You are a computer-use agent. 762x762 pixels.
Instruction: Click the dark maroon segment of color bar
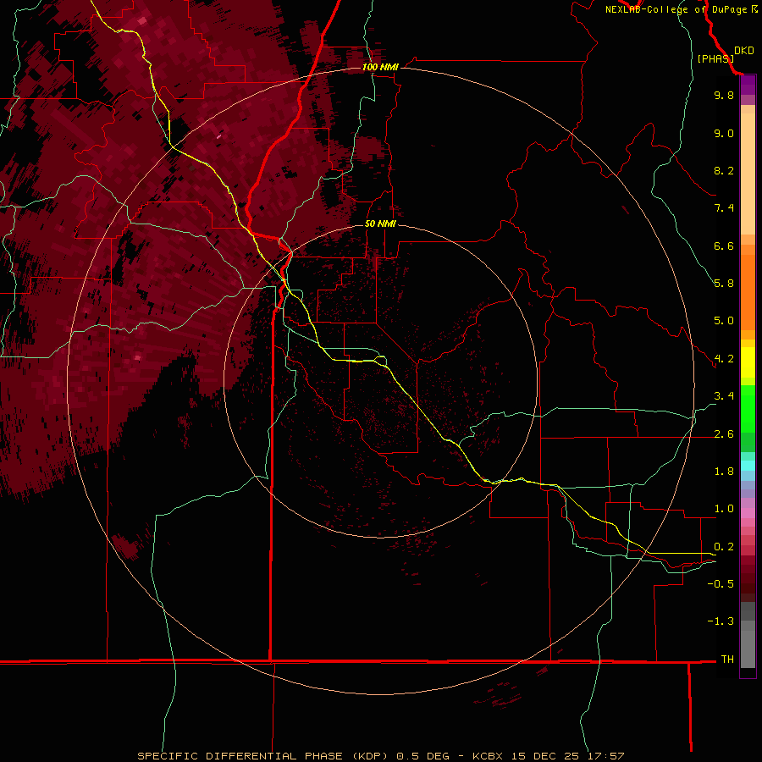point(748,579)
